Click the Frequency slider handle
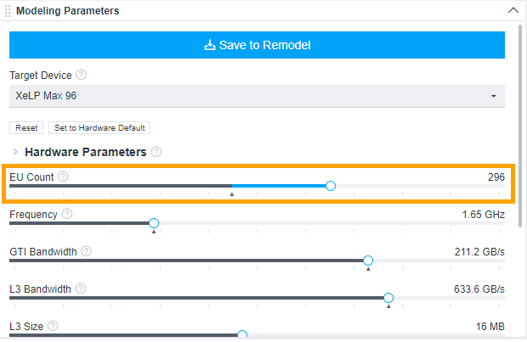 [154, 223]
